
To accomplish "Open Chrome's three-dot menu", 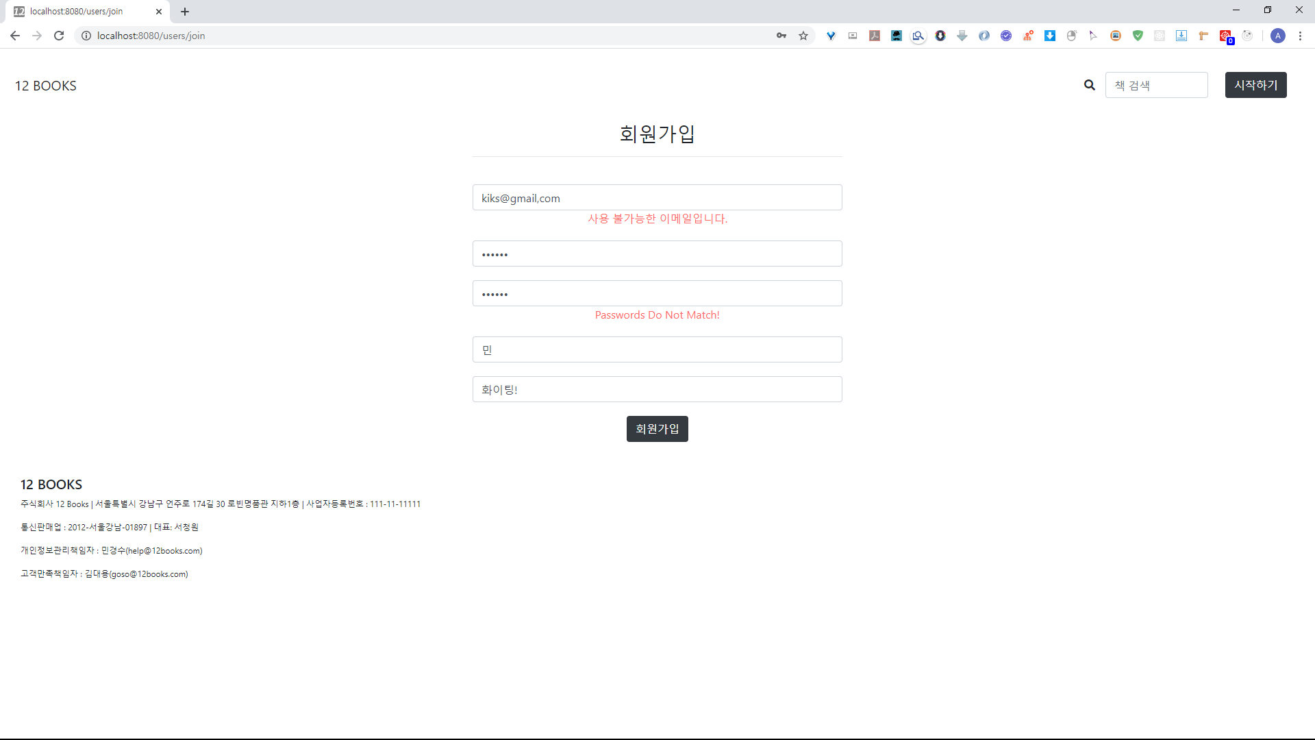I will click(1300, 36).
